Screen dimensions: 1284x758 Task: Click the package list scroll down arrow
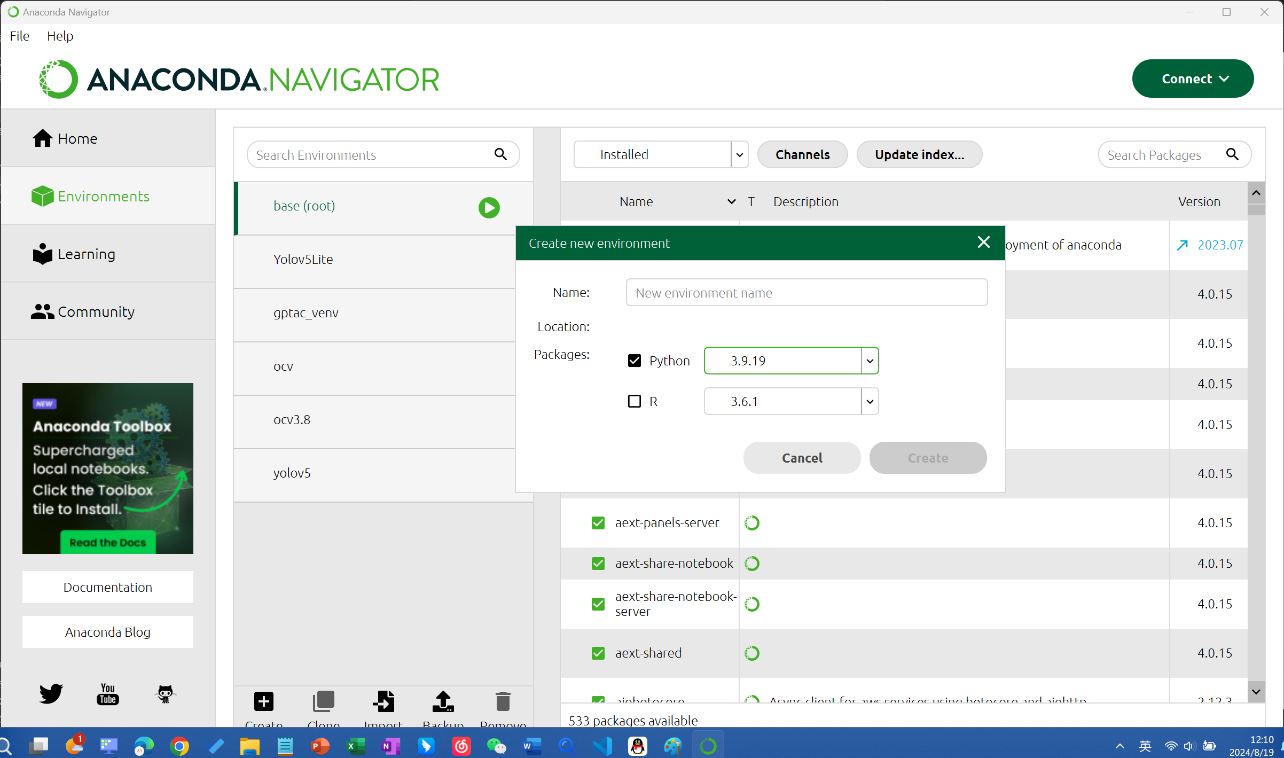pyautogui.click(x=1256, y=692)
